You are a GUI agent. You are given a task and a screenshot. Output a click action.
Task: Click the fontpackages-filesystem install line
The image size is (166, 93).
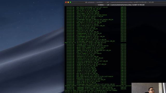96,46
